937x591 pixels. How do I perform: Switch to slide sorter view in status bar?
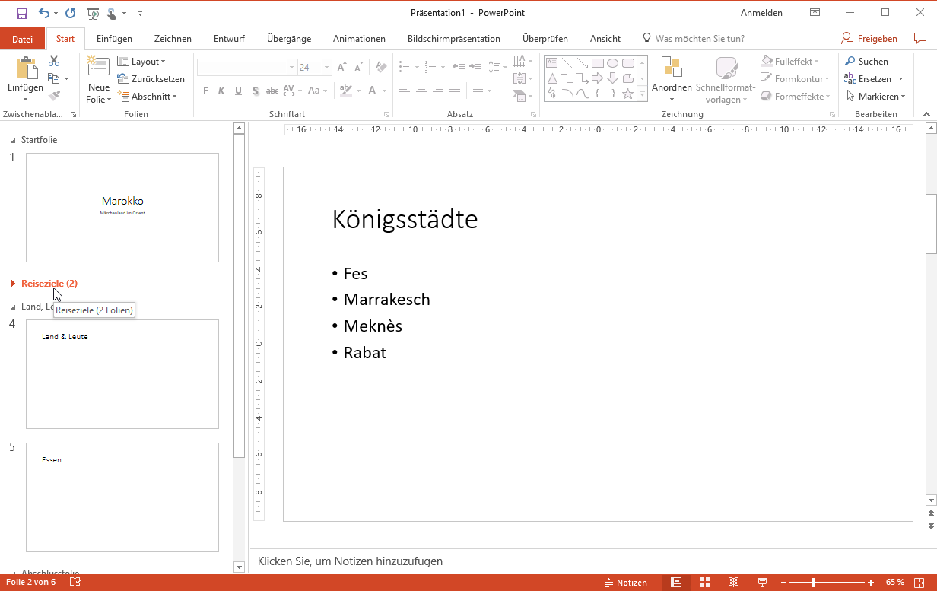coord(705,583)
